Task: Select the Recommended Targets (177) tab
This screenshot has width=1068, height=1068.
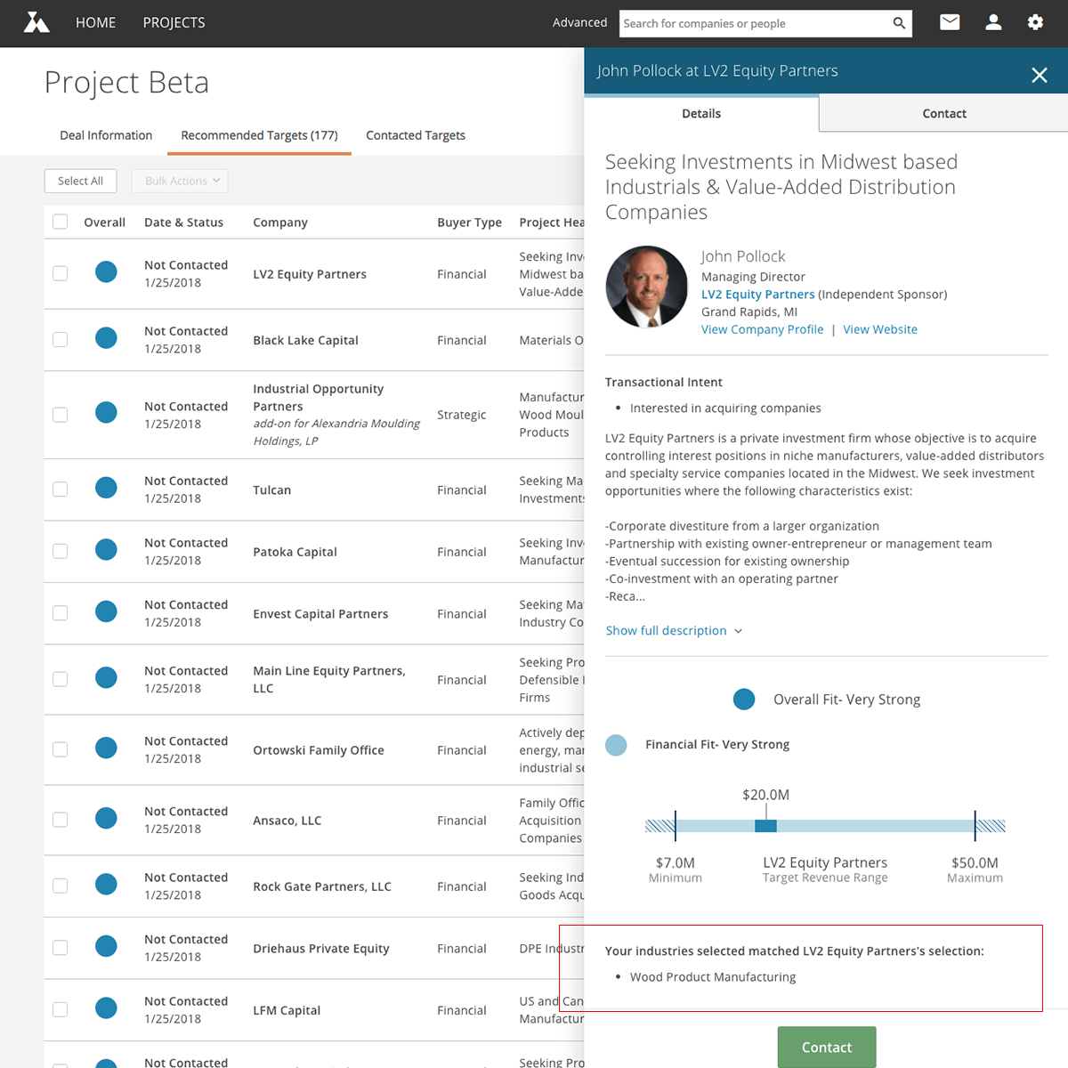Action: point(259,135)
